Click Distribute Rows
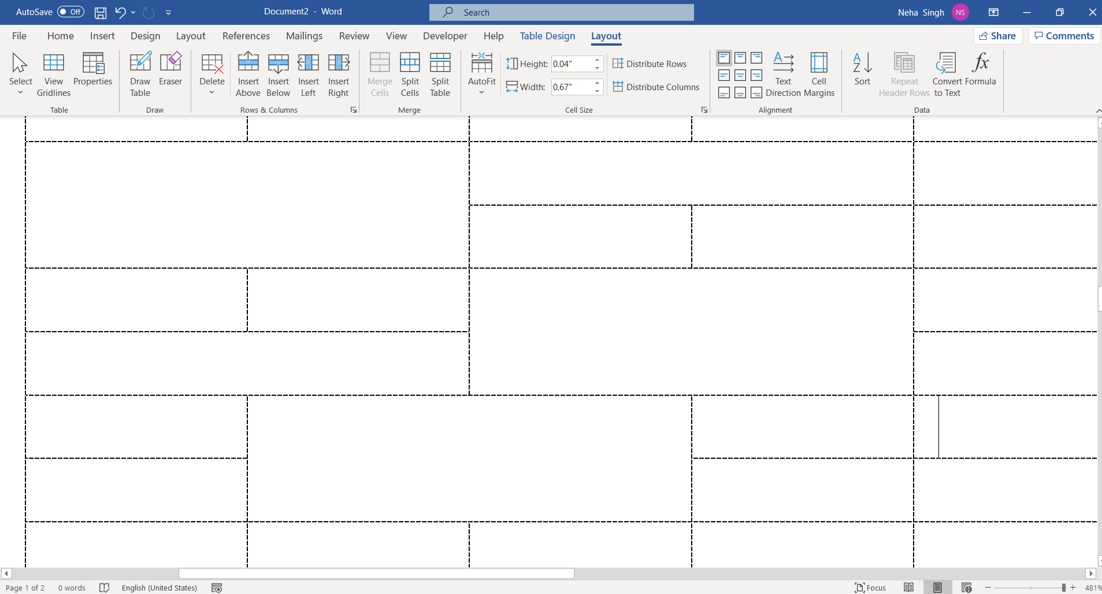The image size is (1102, 594). pos(650,64)
